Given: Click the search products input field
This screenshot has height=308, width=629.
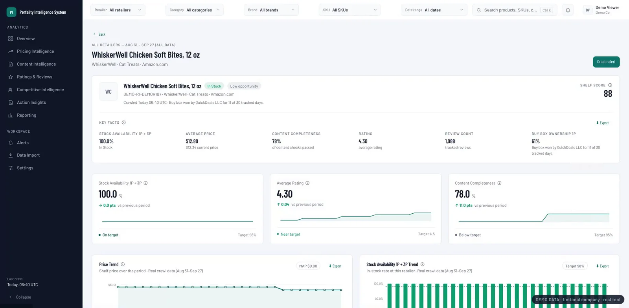Looking at the screenshot, I should (515, 10).
